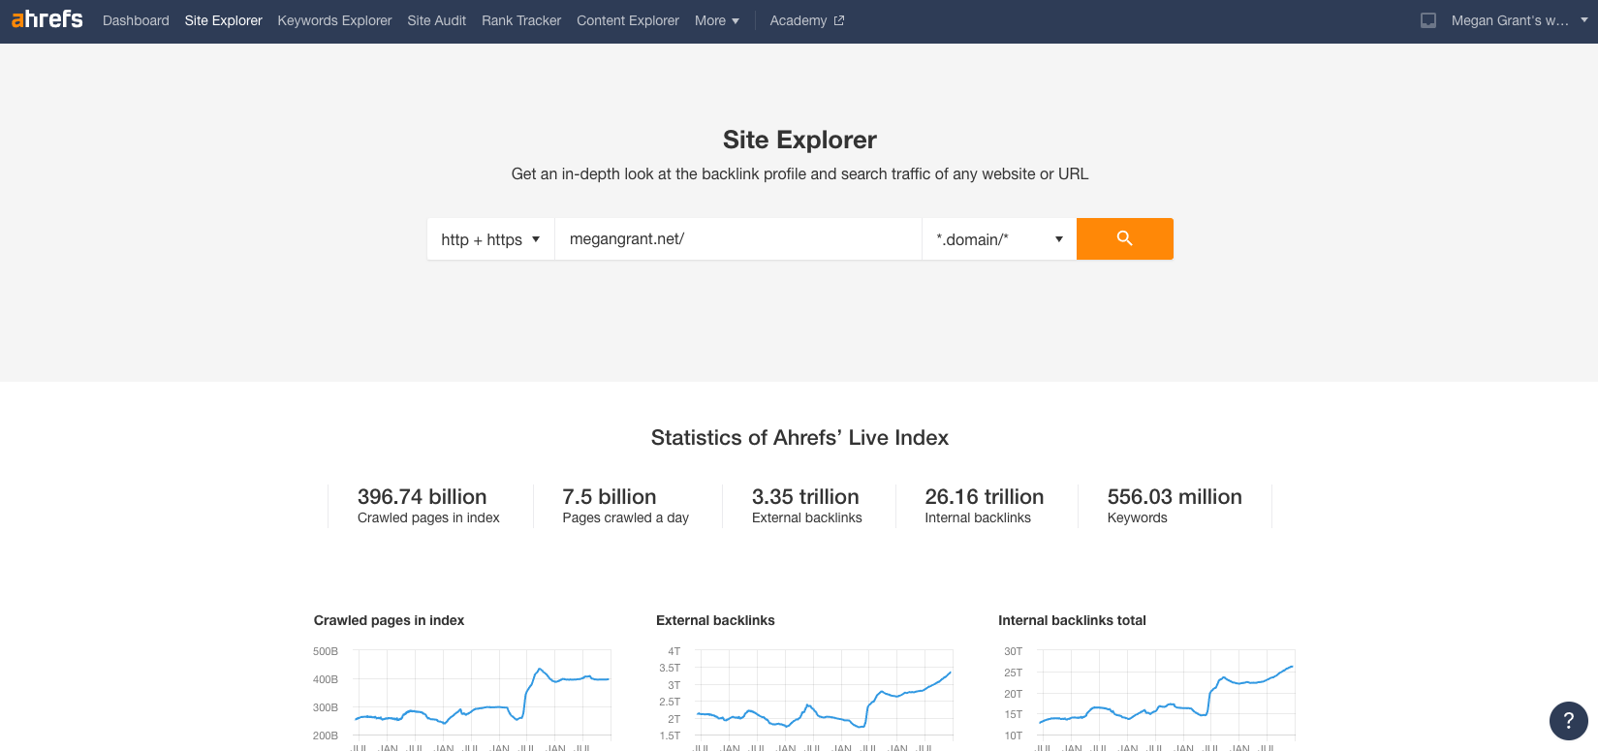Click the 7.5 billion pages crawled a day statistic
This screenshot has height=751, width=1598.
click(625, 505)
